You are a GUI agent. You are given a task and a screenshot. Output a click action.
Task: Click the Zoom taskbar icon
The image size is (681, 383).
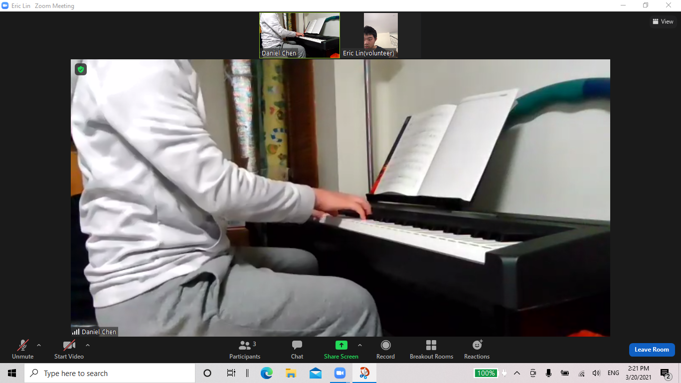340,373
